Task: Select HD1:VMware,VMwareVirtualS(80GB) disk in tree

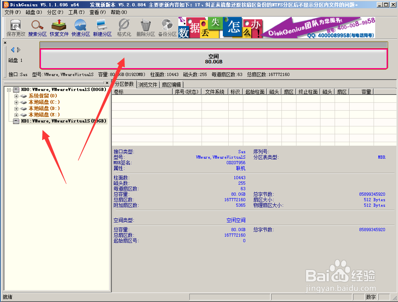Action: pyautogui.click(x=63, y=121)
